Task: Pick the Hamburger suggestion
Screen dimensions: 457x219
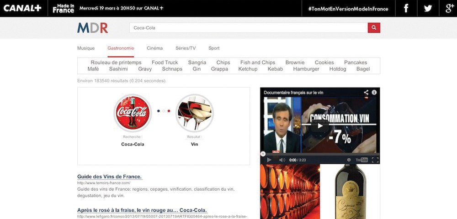Action: click(306, 69)
